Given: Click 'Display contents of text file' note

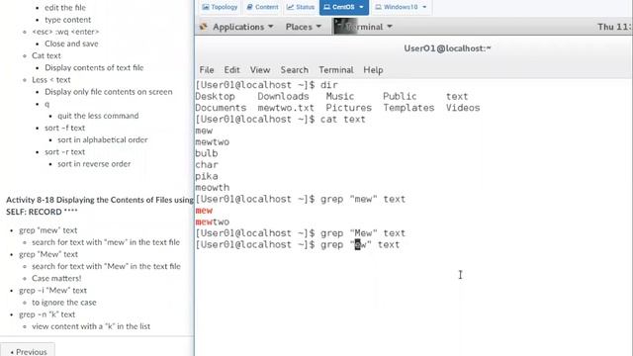Looking at the screenshot, I should click(x=94, y=68).
